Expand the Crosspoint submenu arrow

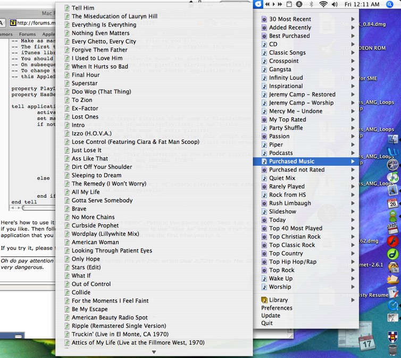point(353,61)
